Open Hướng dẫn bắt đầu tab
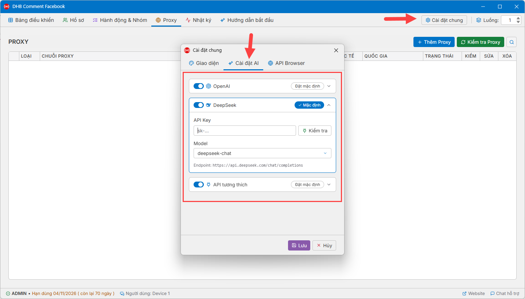Image resolution: width=525 pixels, height=299 pixels. pos(247,20)
